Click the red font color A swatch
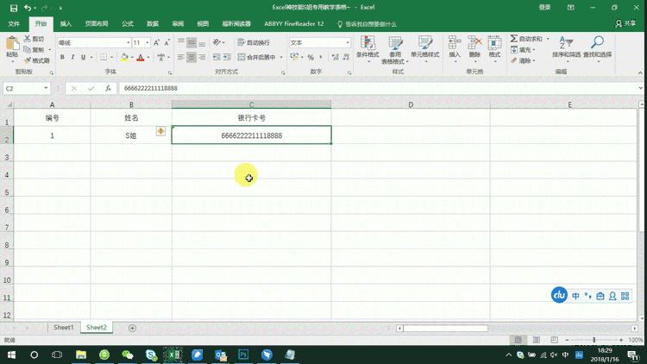 141,57
